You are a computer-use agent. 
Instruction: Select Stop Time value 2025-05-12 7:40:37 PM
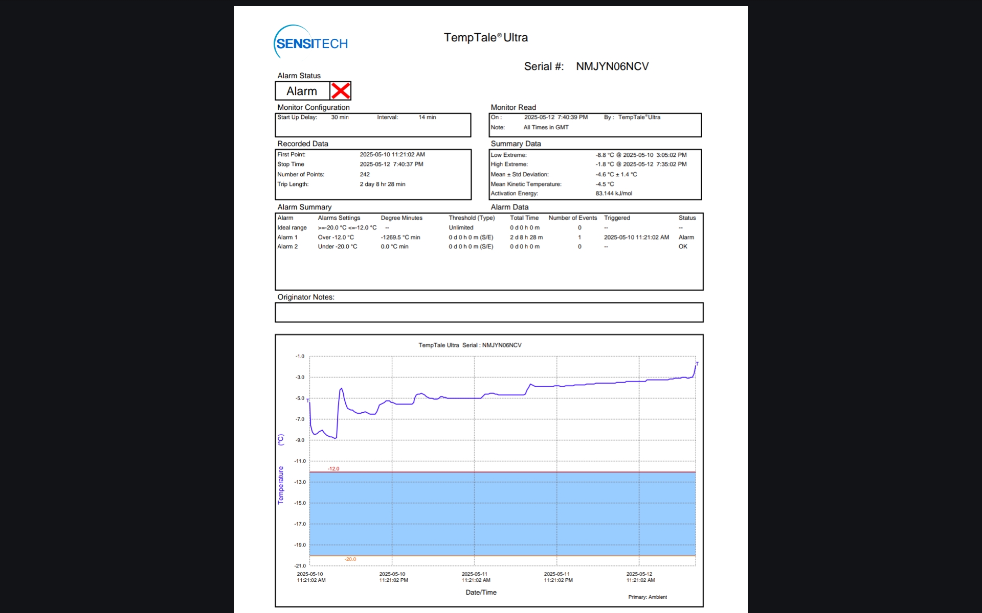pyautogui.click(x=391, y=164)
